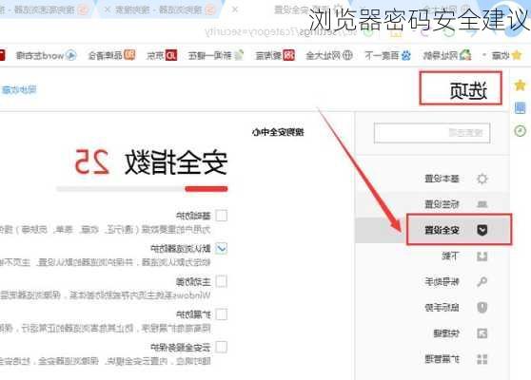
Task: Click the 快捷键 shortcut icon
Action: coord(482,333)
